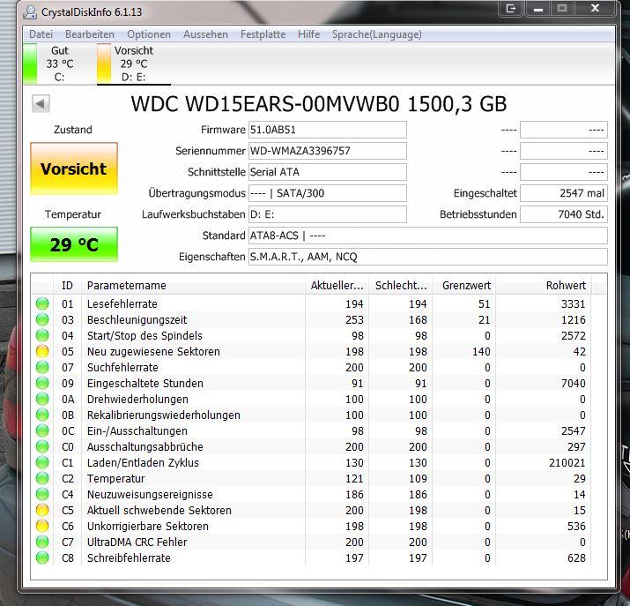Click the ID column header
This screenshot has width=630, height=606.
(67, 286)
